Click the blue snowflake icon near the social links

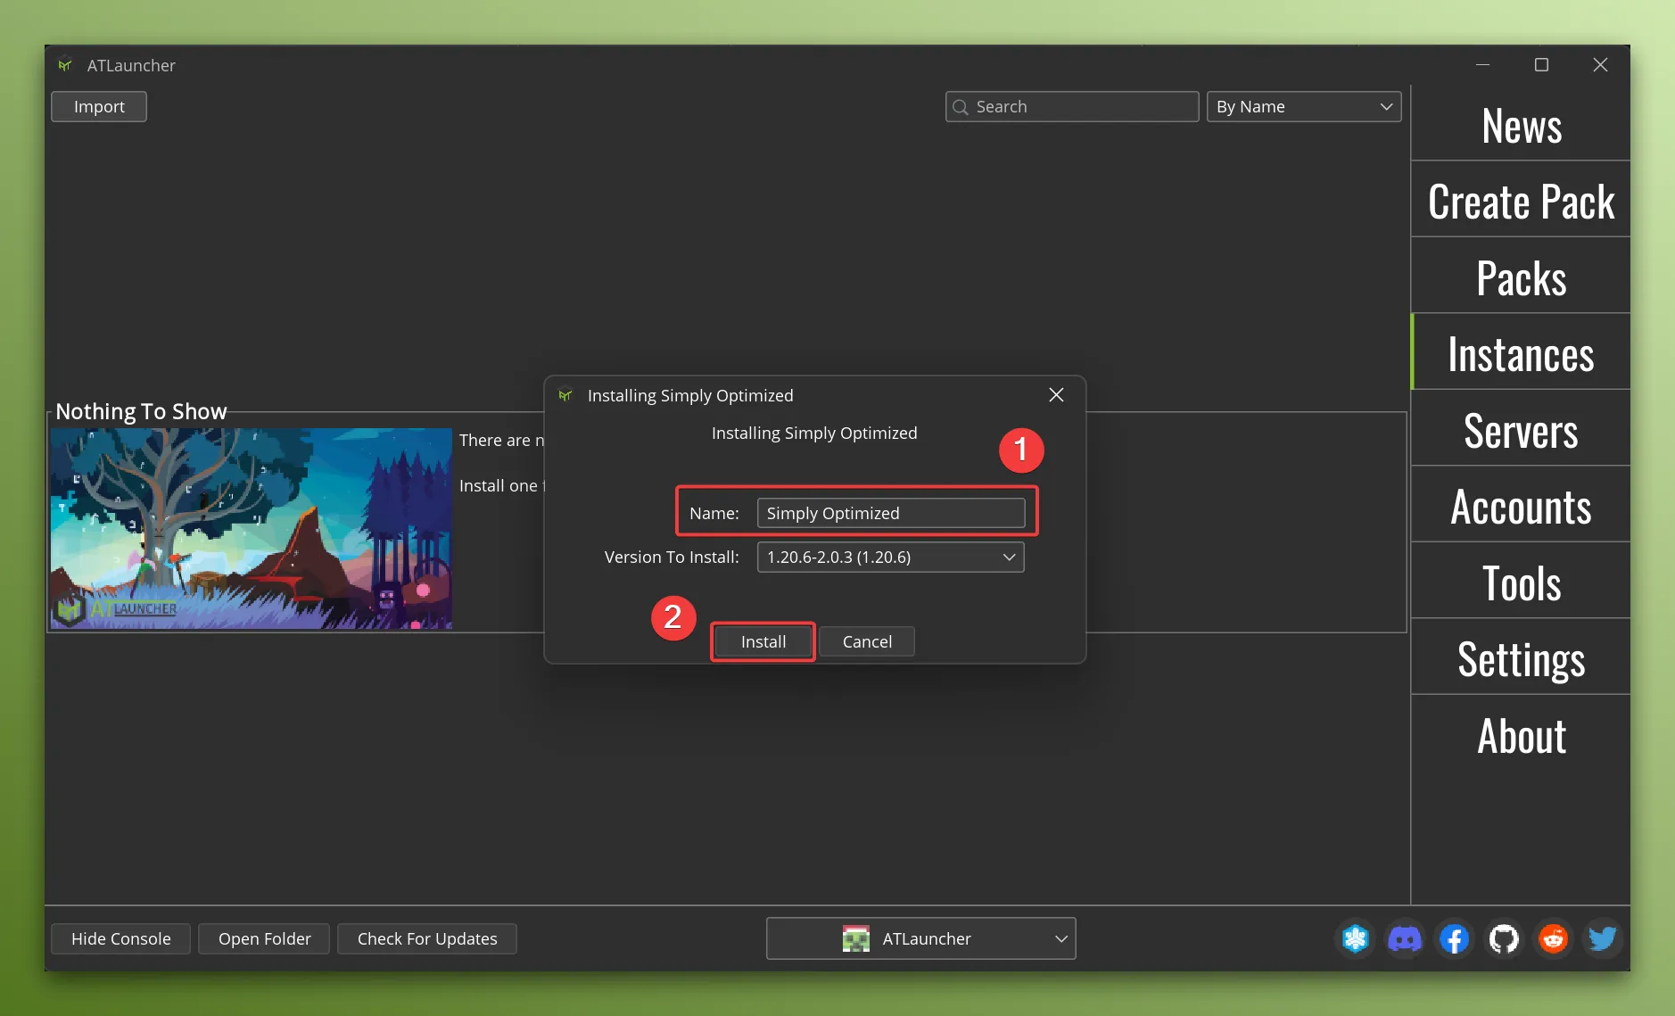(1355, 938)
